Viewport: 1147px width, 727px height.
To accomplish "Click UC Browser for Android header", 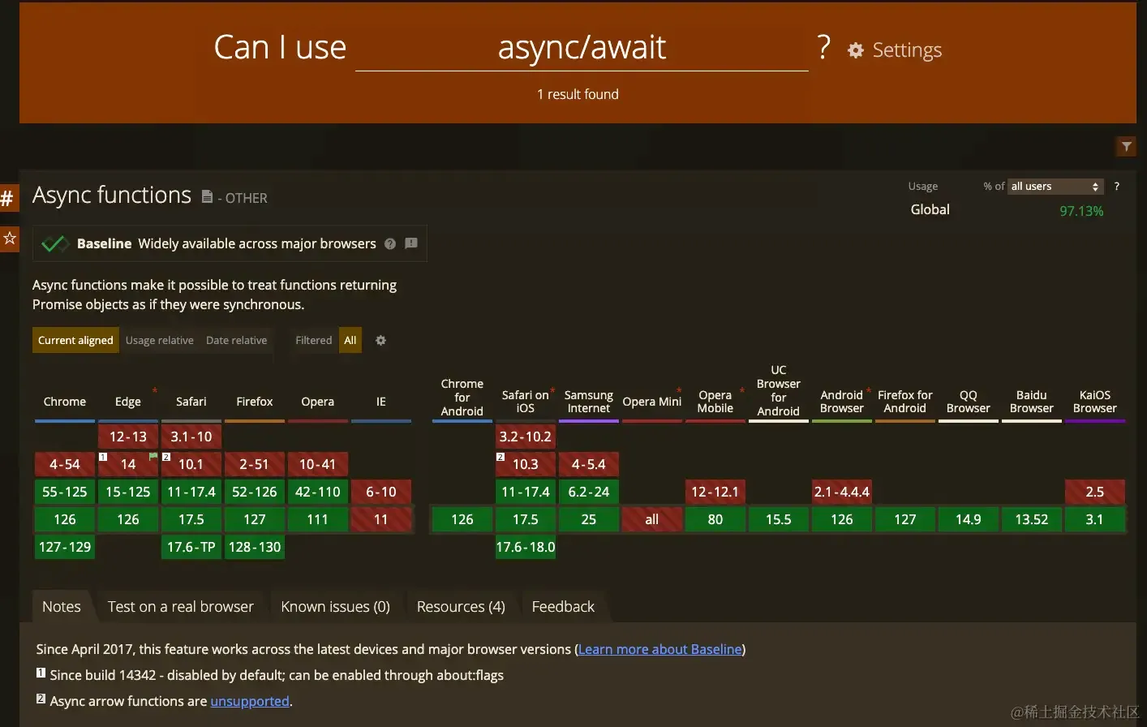I will click(x=779, y=390).
